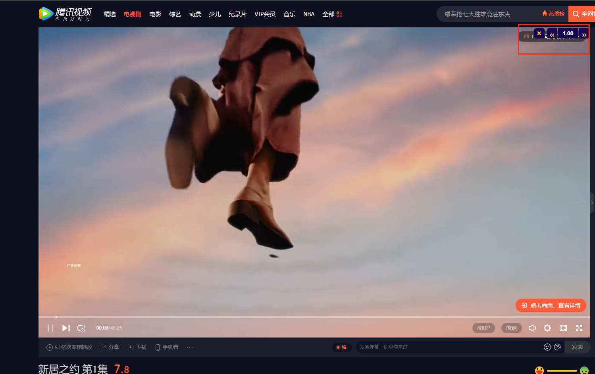Click the 发表 submit button

click(577, 347)
